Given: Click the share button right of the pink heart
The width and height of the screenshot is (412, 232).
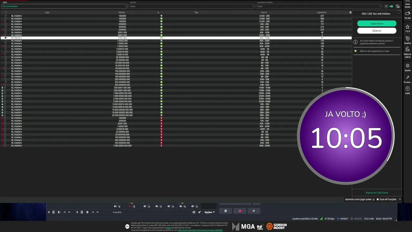Looking at the screenshot, I should [254, 211].
